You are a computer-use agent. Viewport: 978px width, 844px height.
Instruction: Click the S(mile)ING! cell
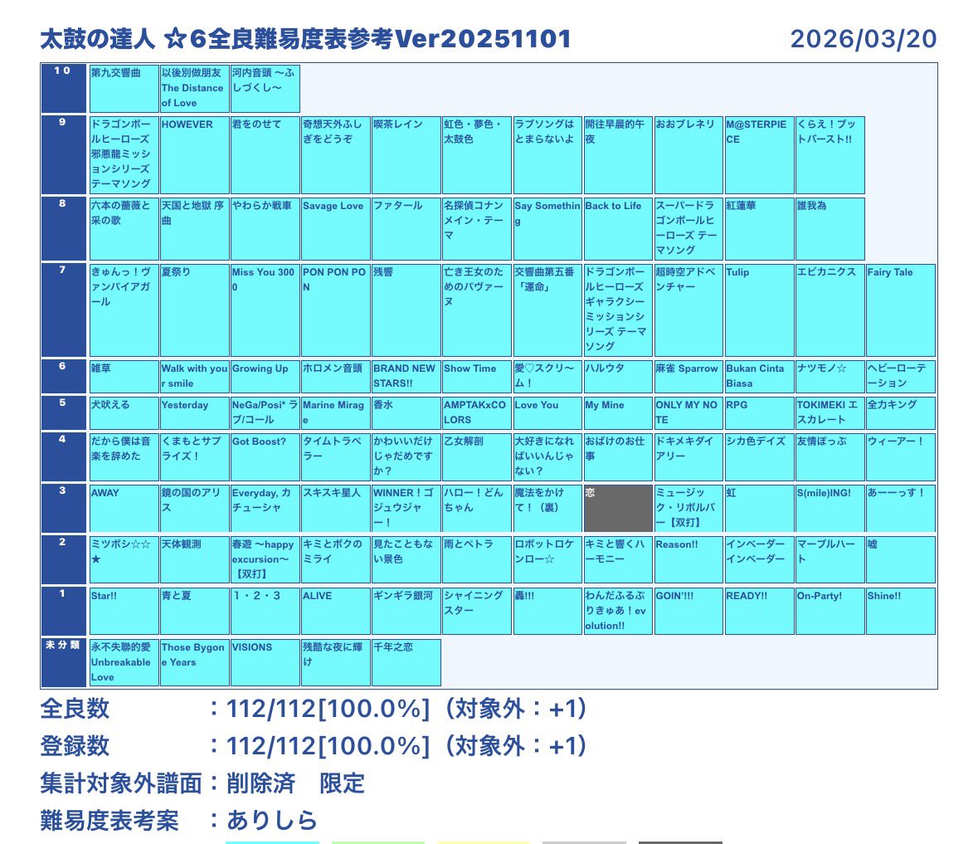pyautogui.click(x=830, y=508)
